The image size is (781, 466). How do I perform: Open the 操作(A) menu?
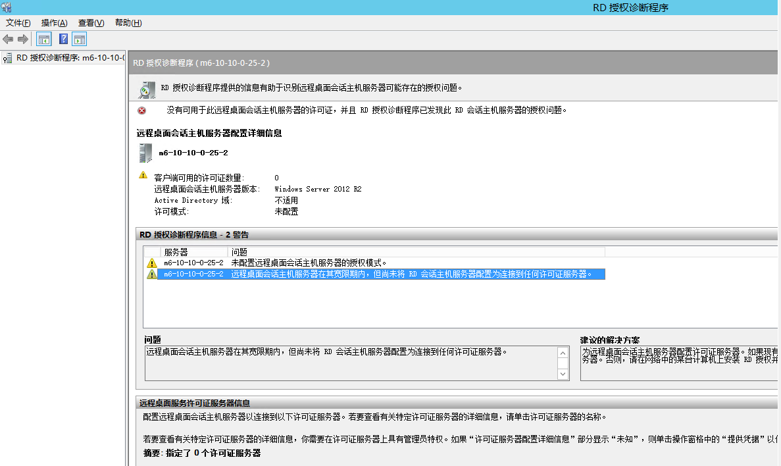point(55,23)
